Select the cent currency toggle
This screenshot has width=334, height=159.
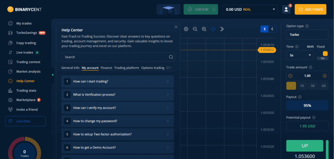273,29
